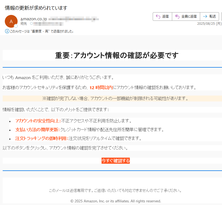Click the presence status indicator on avatar
The width and height of the screenshot is (222, 205).
point(16,26)
